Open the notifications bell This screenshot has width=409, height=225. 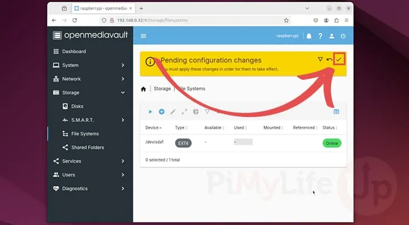pos(309,36)
